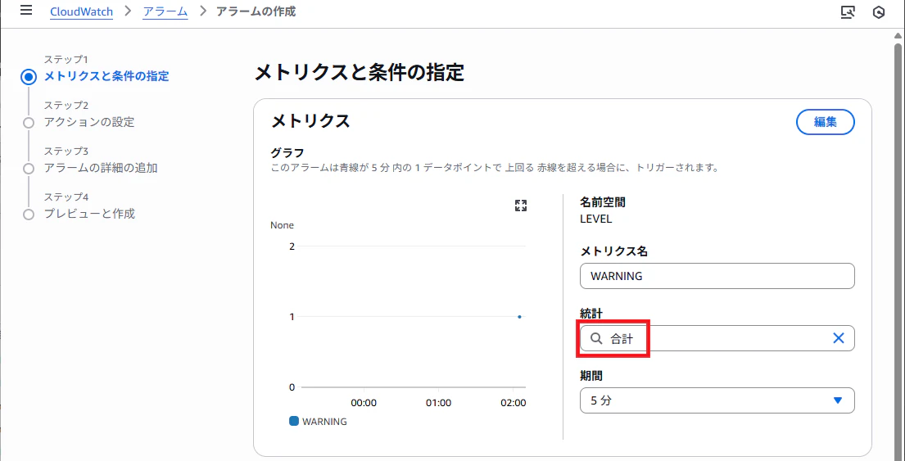Open the CloudShell icon in header
905x461 pixels.
pos(848,12)
